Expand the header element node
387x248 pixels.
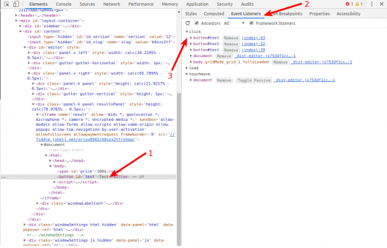coord(17,15)
